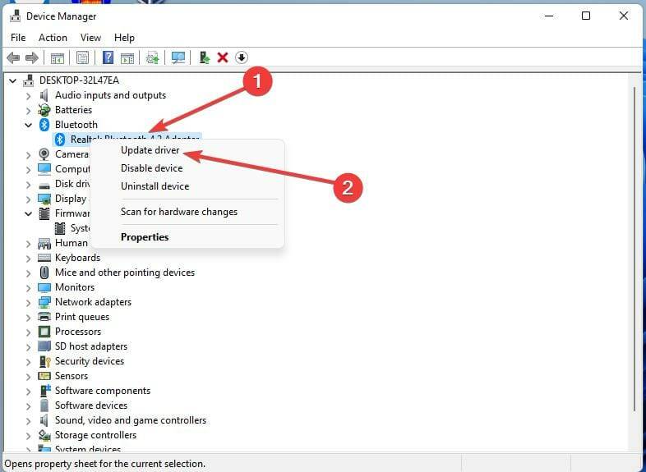The image size is (646, 472).
Task: Select the Security devices key icon
Action: [44, 361]
